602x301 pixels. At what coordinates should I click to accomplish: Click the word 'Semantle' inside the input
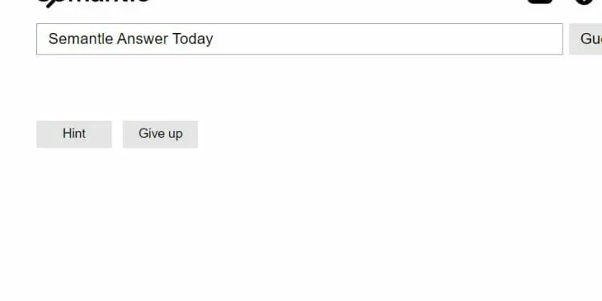pos(80,39)
